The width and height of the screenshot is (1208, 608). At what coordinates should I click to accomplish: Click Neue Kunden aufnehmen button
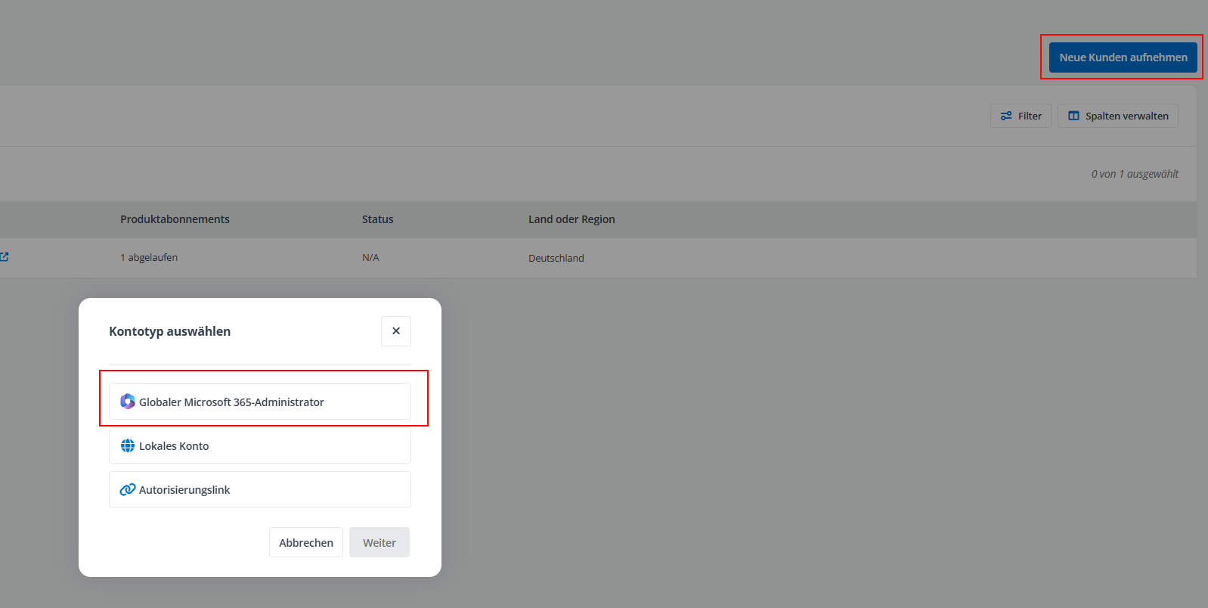(x=1123, y=57)
